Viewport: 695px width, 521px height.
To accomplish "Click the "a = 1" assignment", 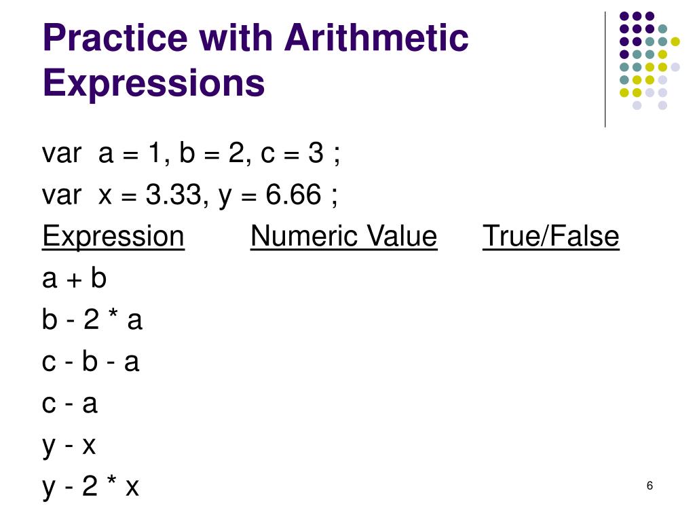I will 133,154.
